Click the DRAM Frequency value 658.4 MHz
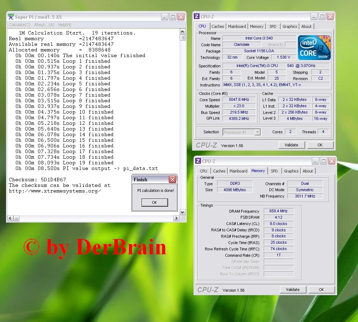This screenshot has height=322, width=358. click(279, 211)
